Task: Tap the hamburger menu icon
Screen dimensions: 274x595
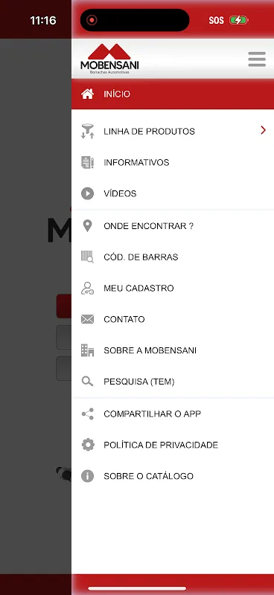Action: [x=257, y=59]
